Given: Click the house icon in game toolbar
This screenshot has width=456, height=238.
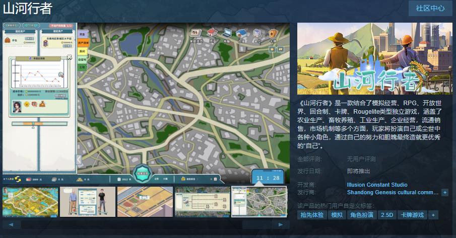Looking at the screenshot, I should [x=213, y=33].
